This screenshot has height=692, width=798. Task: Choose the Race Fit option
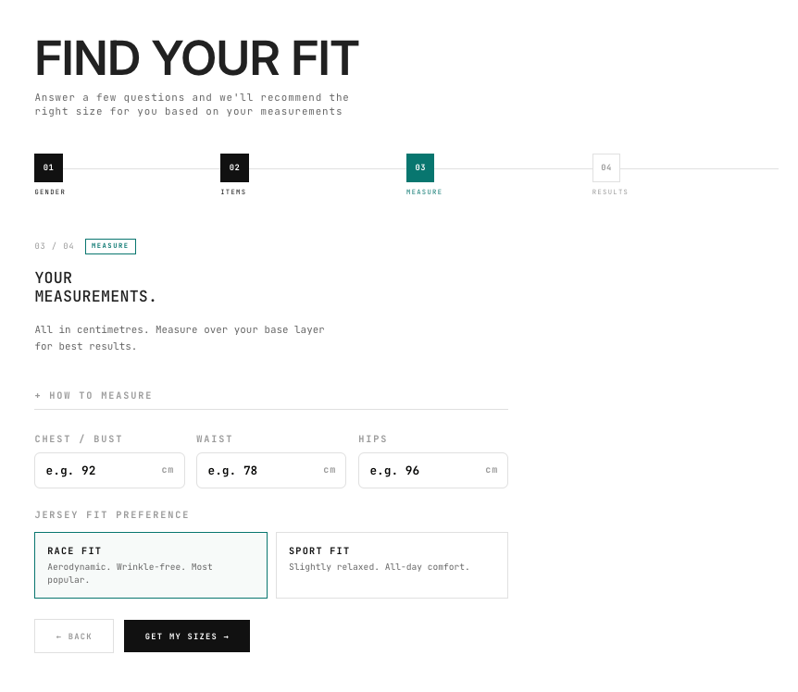tap(151, 565)
